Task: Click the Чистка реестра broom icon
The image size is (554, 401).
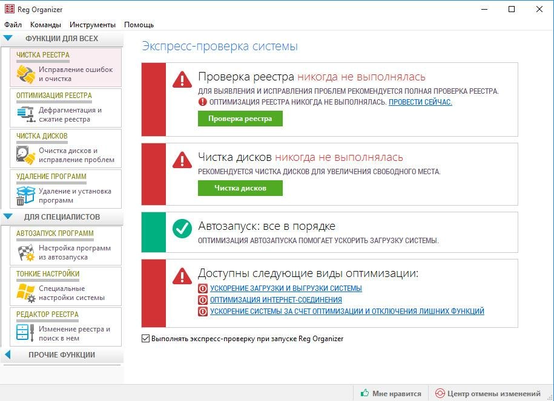Action: pyautogui.click(x=26, y=74)
